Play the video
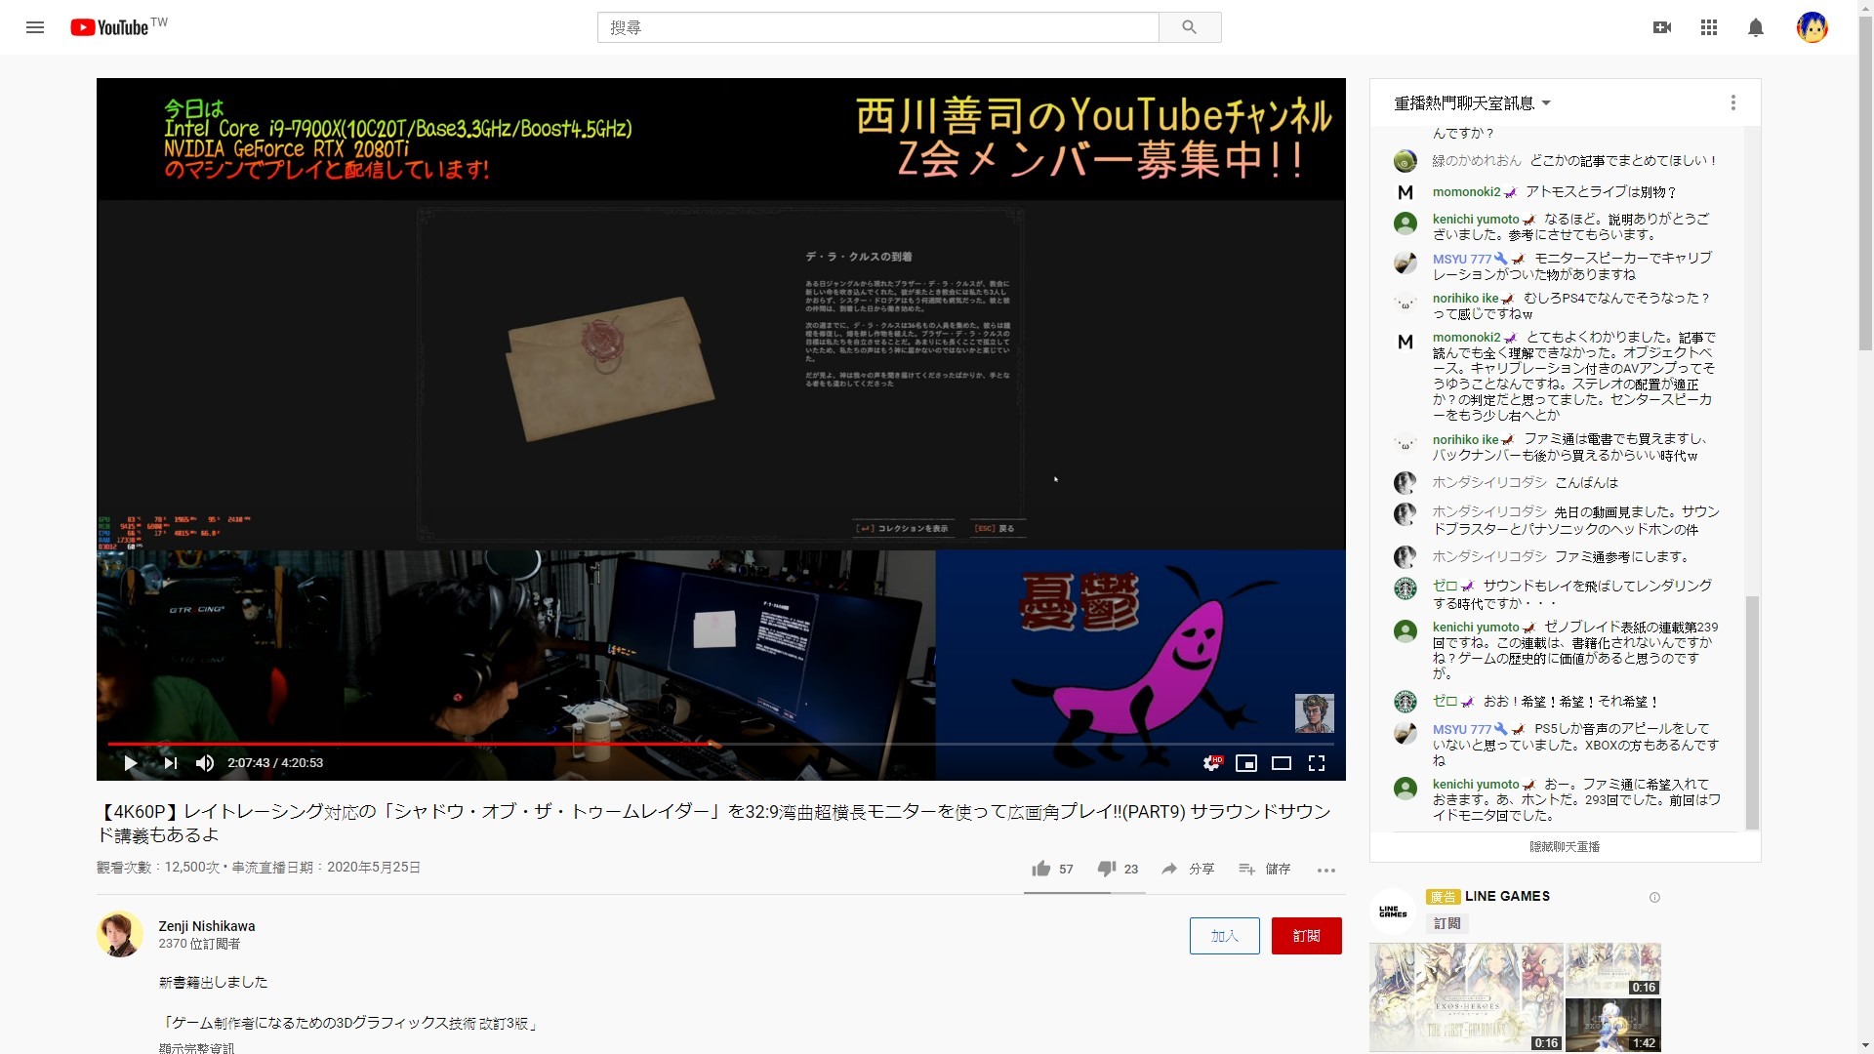This screenshot has height=1054, width=1874. [x=130, y=763]
